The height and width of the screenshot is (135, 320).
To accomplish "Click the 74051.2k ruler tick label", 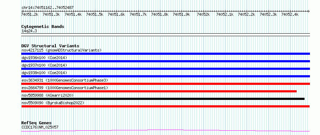I will click(x=30, y=14).
